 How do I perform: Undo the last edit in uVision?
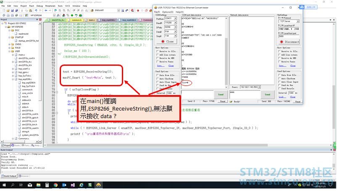(36, 10)
